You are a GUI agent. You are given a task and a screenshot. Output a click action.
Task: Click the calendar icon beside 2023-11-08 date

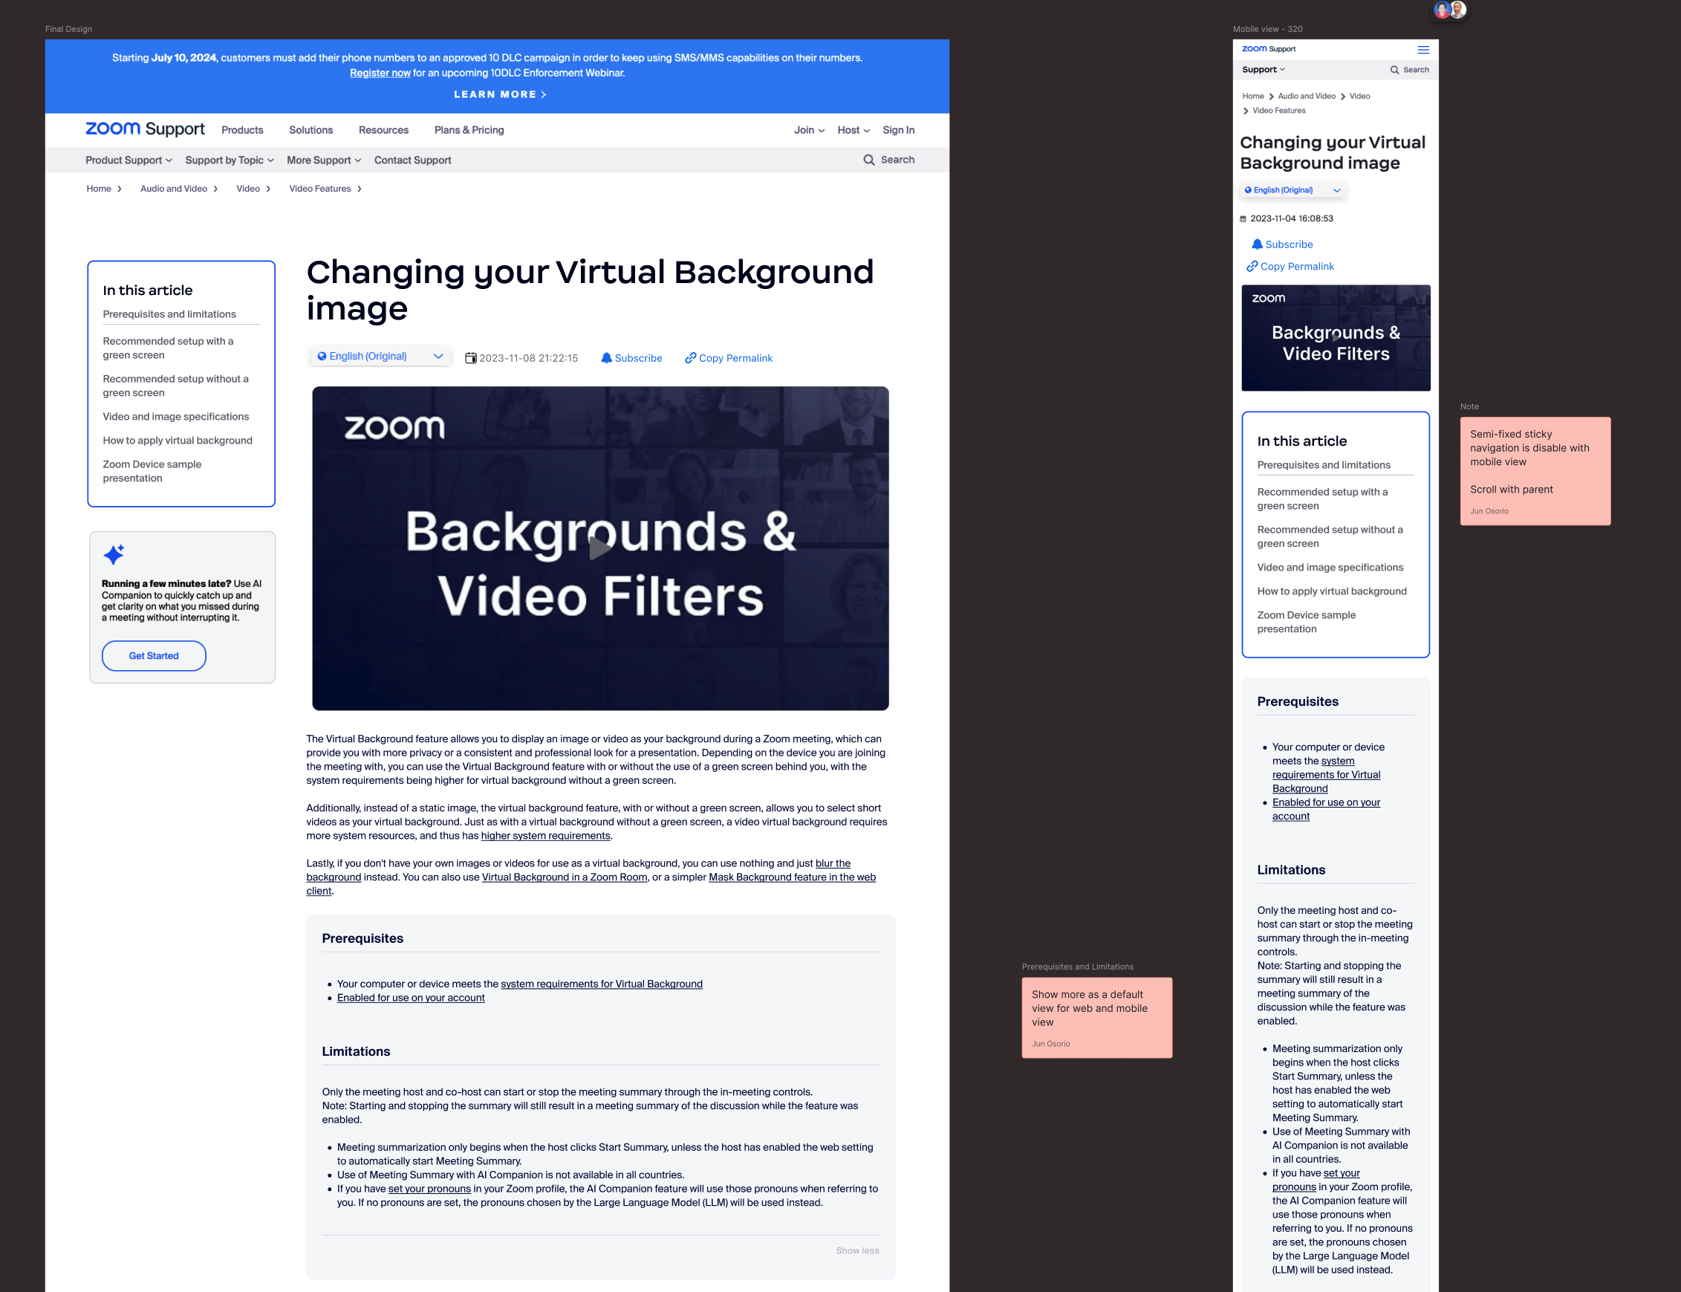(x=471, y=357)
